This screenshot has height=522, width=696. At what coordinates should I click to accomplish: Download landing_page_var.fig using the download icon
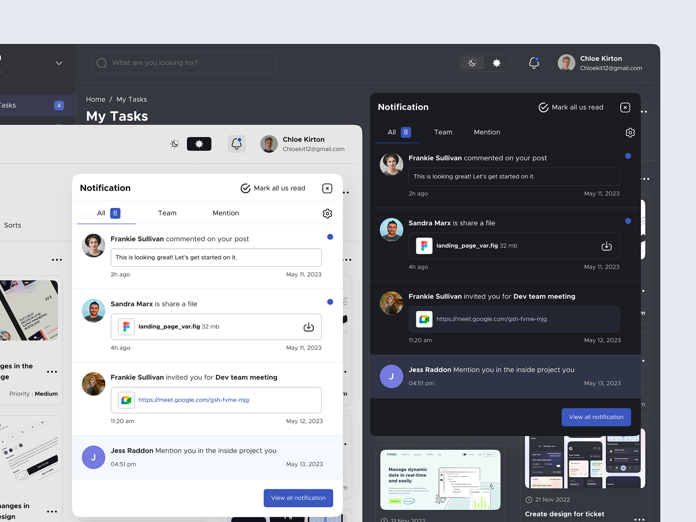click(309, 327)
